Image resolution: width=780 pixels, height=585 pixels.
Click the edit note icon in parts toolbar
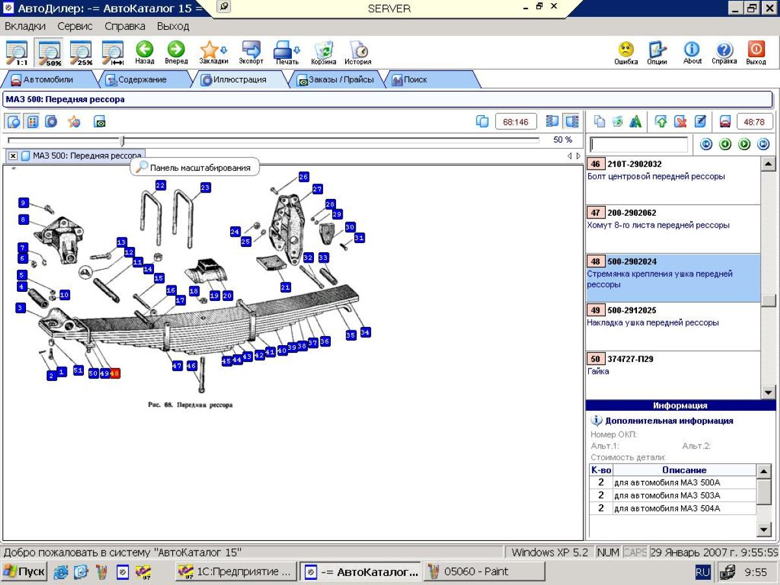[700, 122]
